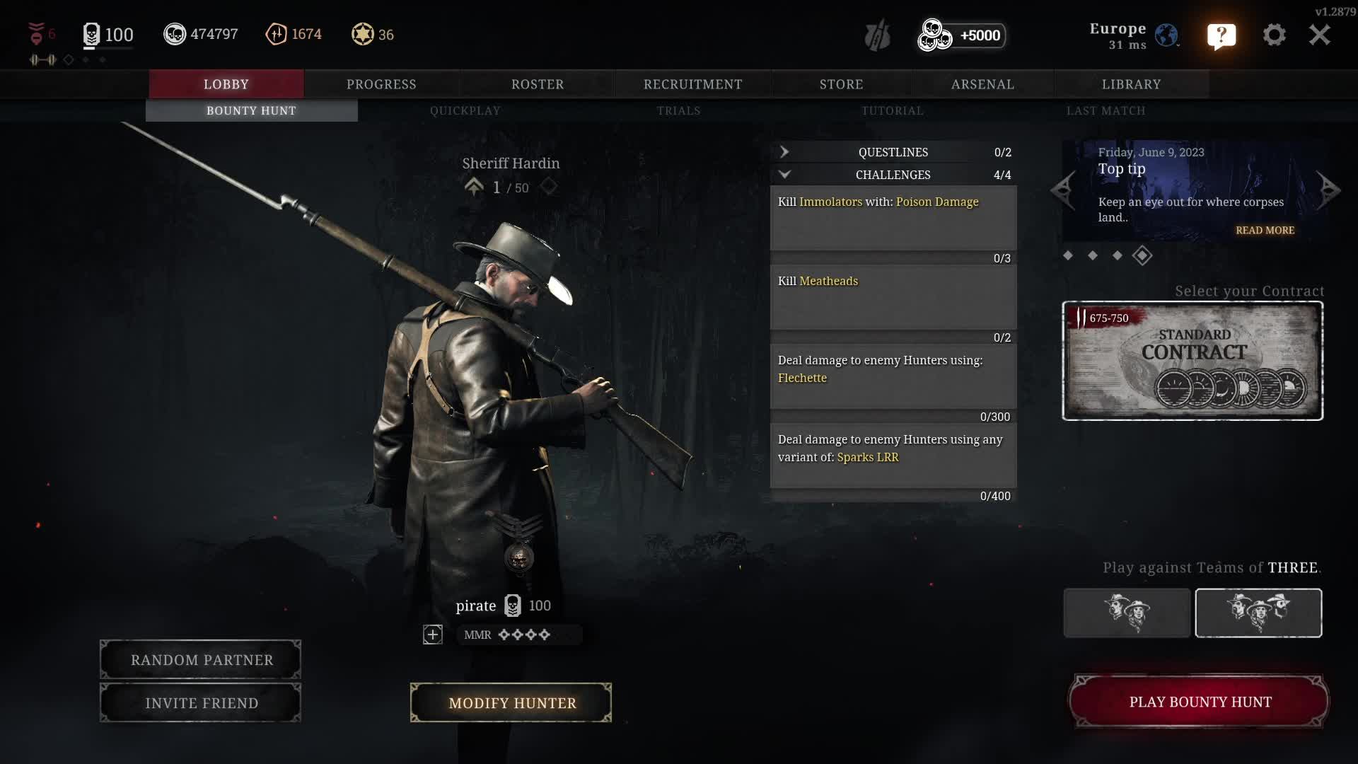Select teams of two mode
Image resolution: width=1358 pixels, height=764 pixels.
pos(1127,613)
